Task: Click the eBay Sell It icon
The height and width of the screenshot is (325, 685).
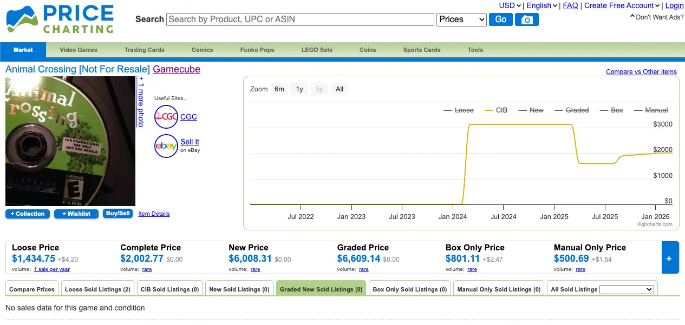Action: pos(166,146)
